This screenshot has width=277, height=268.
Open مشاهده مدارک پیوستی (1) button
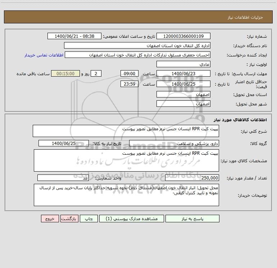tap(132, 218)
